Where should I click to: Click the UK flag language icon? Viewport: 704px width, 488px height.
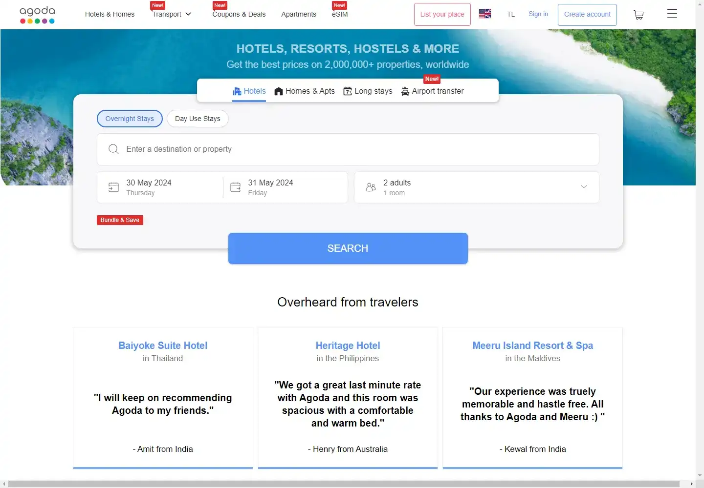tap(485, 14)
